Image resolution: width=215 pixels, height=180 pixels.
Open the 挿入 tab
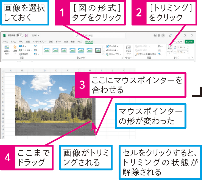21,42
